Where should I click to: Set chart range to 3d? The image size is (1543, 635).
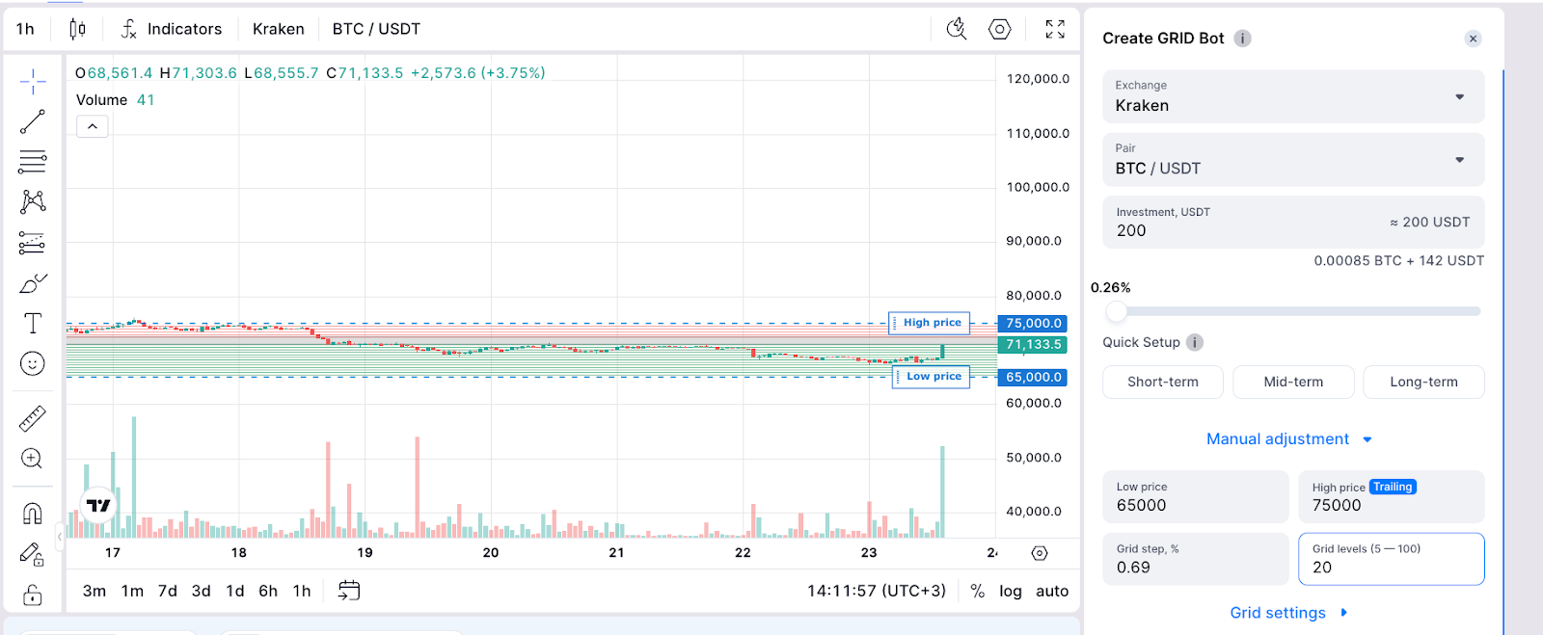coord(201,591)
